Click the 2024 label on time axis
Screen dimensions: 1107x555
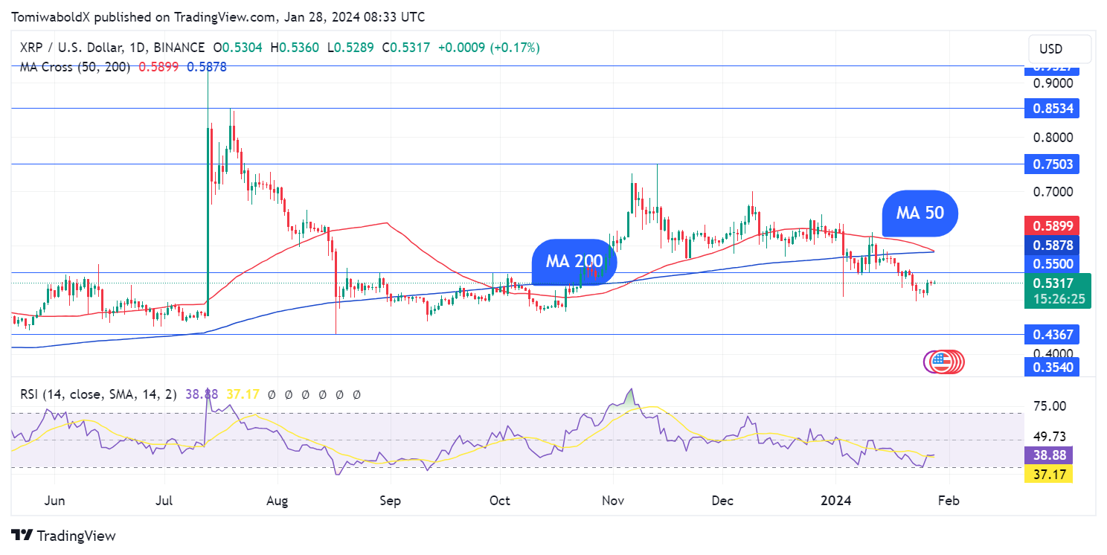coord(836,501)
